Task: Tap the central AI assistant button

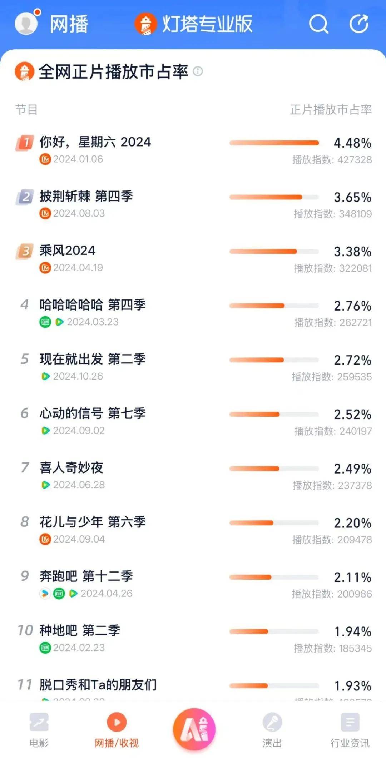Action: [194, 729]
